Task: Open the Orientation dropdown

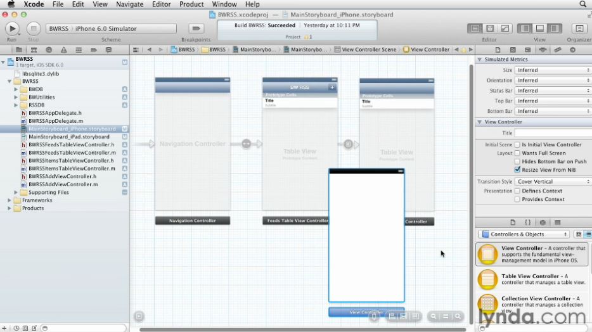Action: 553,80
